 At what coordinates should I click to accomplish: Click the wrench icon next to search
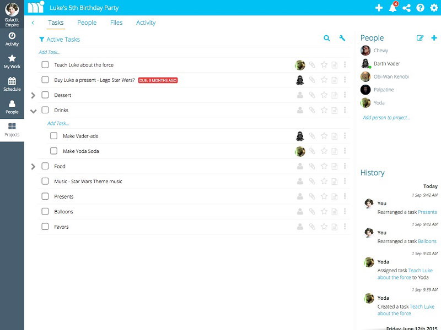(342, 39)
